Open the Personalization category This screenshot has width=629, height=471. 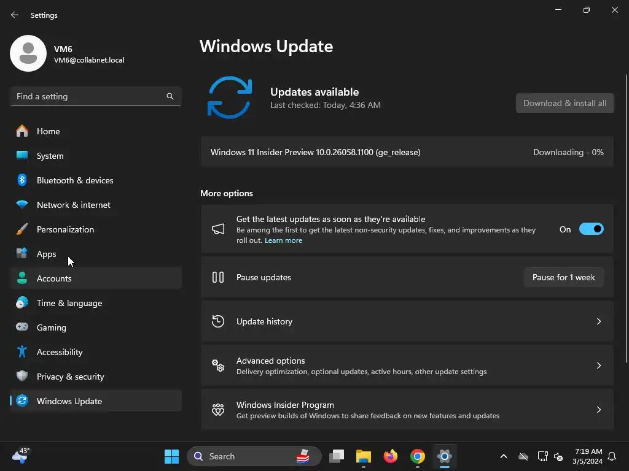(x=96, y=229)
